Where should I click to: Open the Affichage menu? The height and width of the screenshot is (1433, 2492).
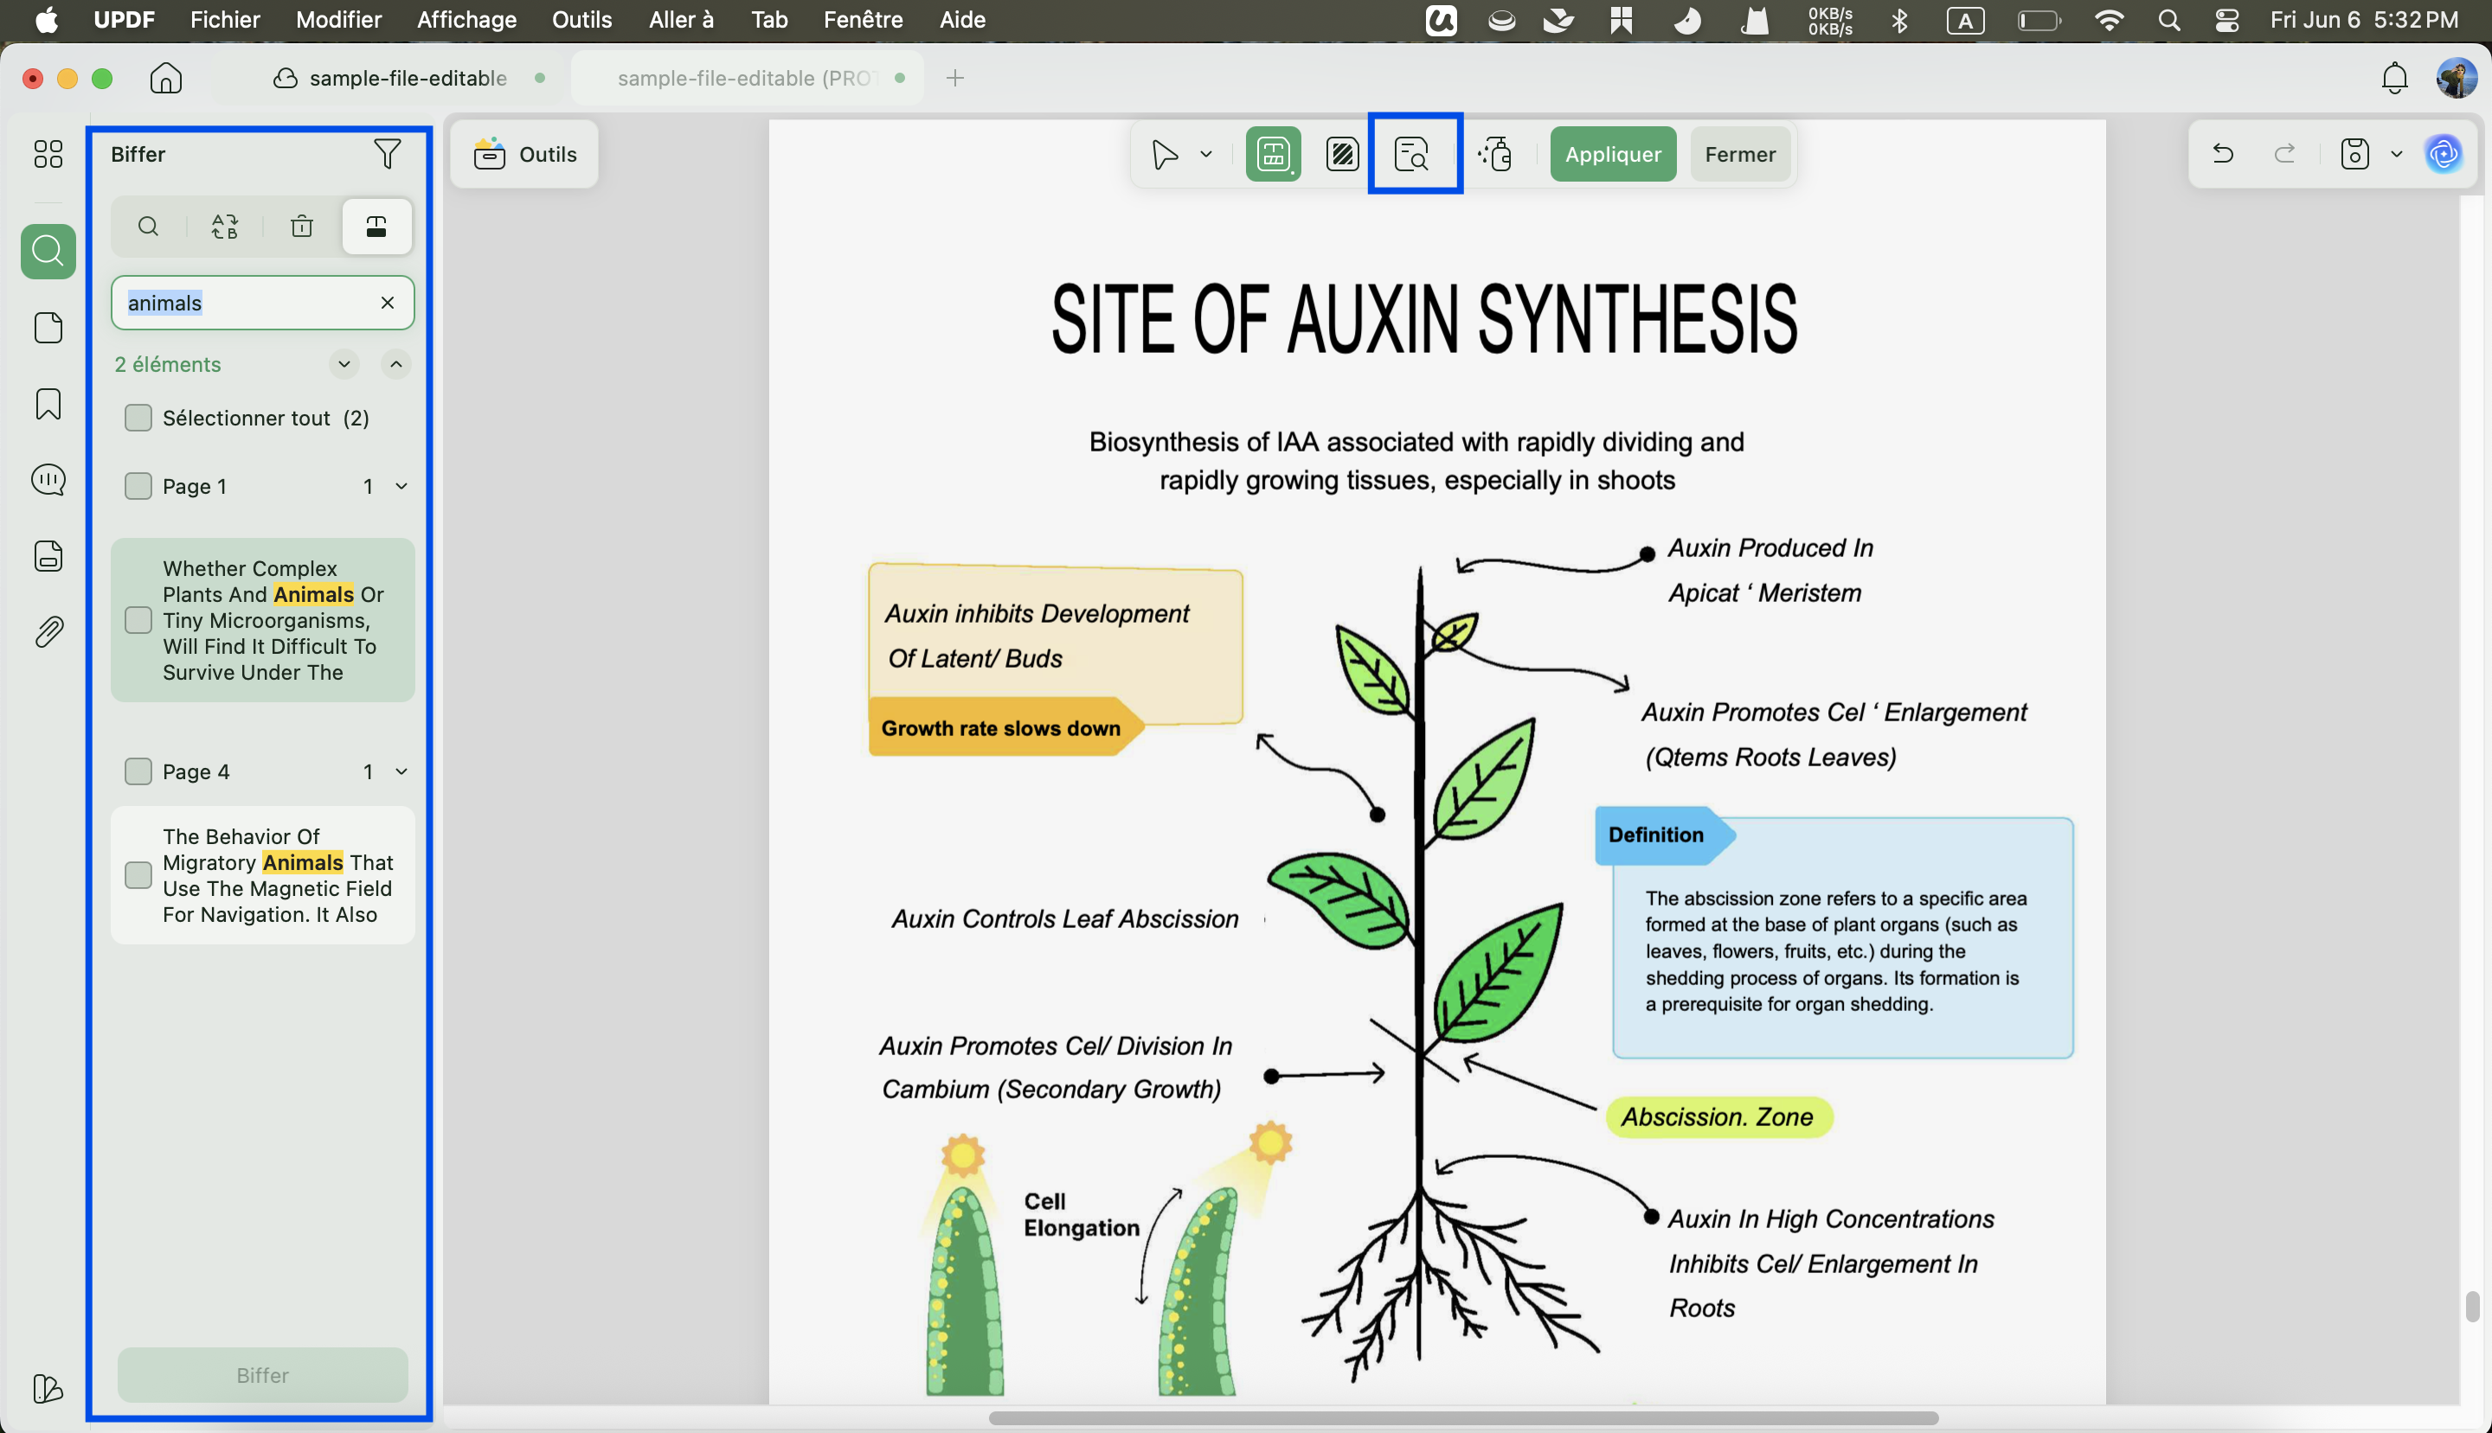tap(466, 20)
